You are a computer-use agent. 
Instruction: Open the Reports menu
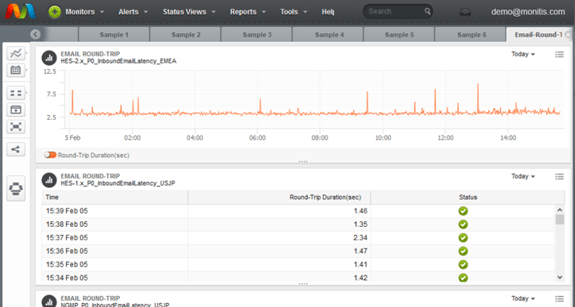click(247, 12)
